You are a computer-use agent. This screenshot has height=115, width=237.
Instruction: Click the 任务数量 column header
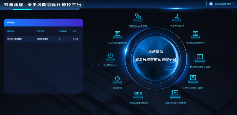(63, 31)
